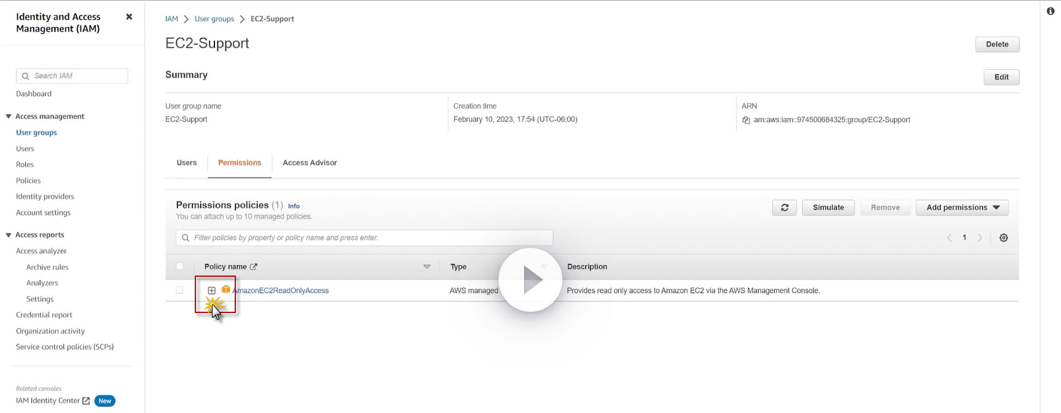Click the magnifier in the filter policies box
The height and width of the screenshot is (413, 1061).
tap(186, 238)
